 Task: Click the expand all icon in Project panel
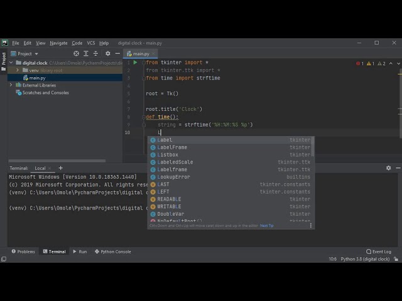86,53
